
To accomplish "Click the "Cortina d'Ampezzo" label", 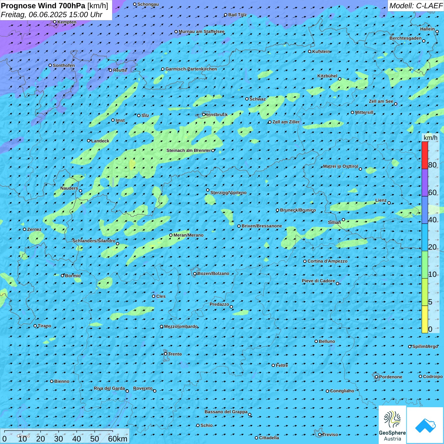I will point(328,261).
